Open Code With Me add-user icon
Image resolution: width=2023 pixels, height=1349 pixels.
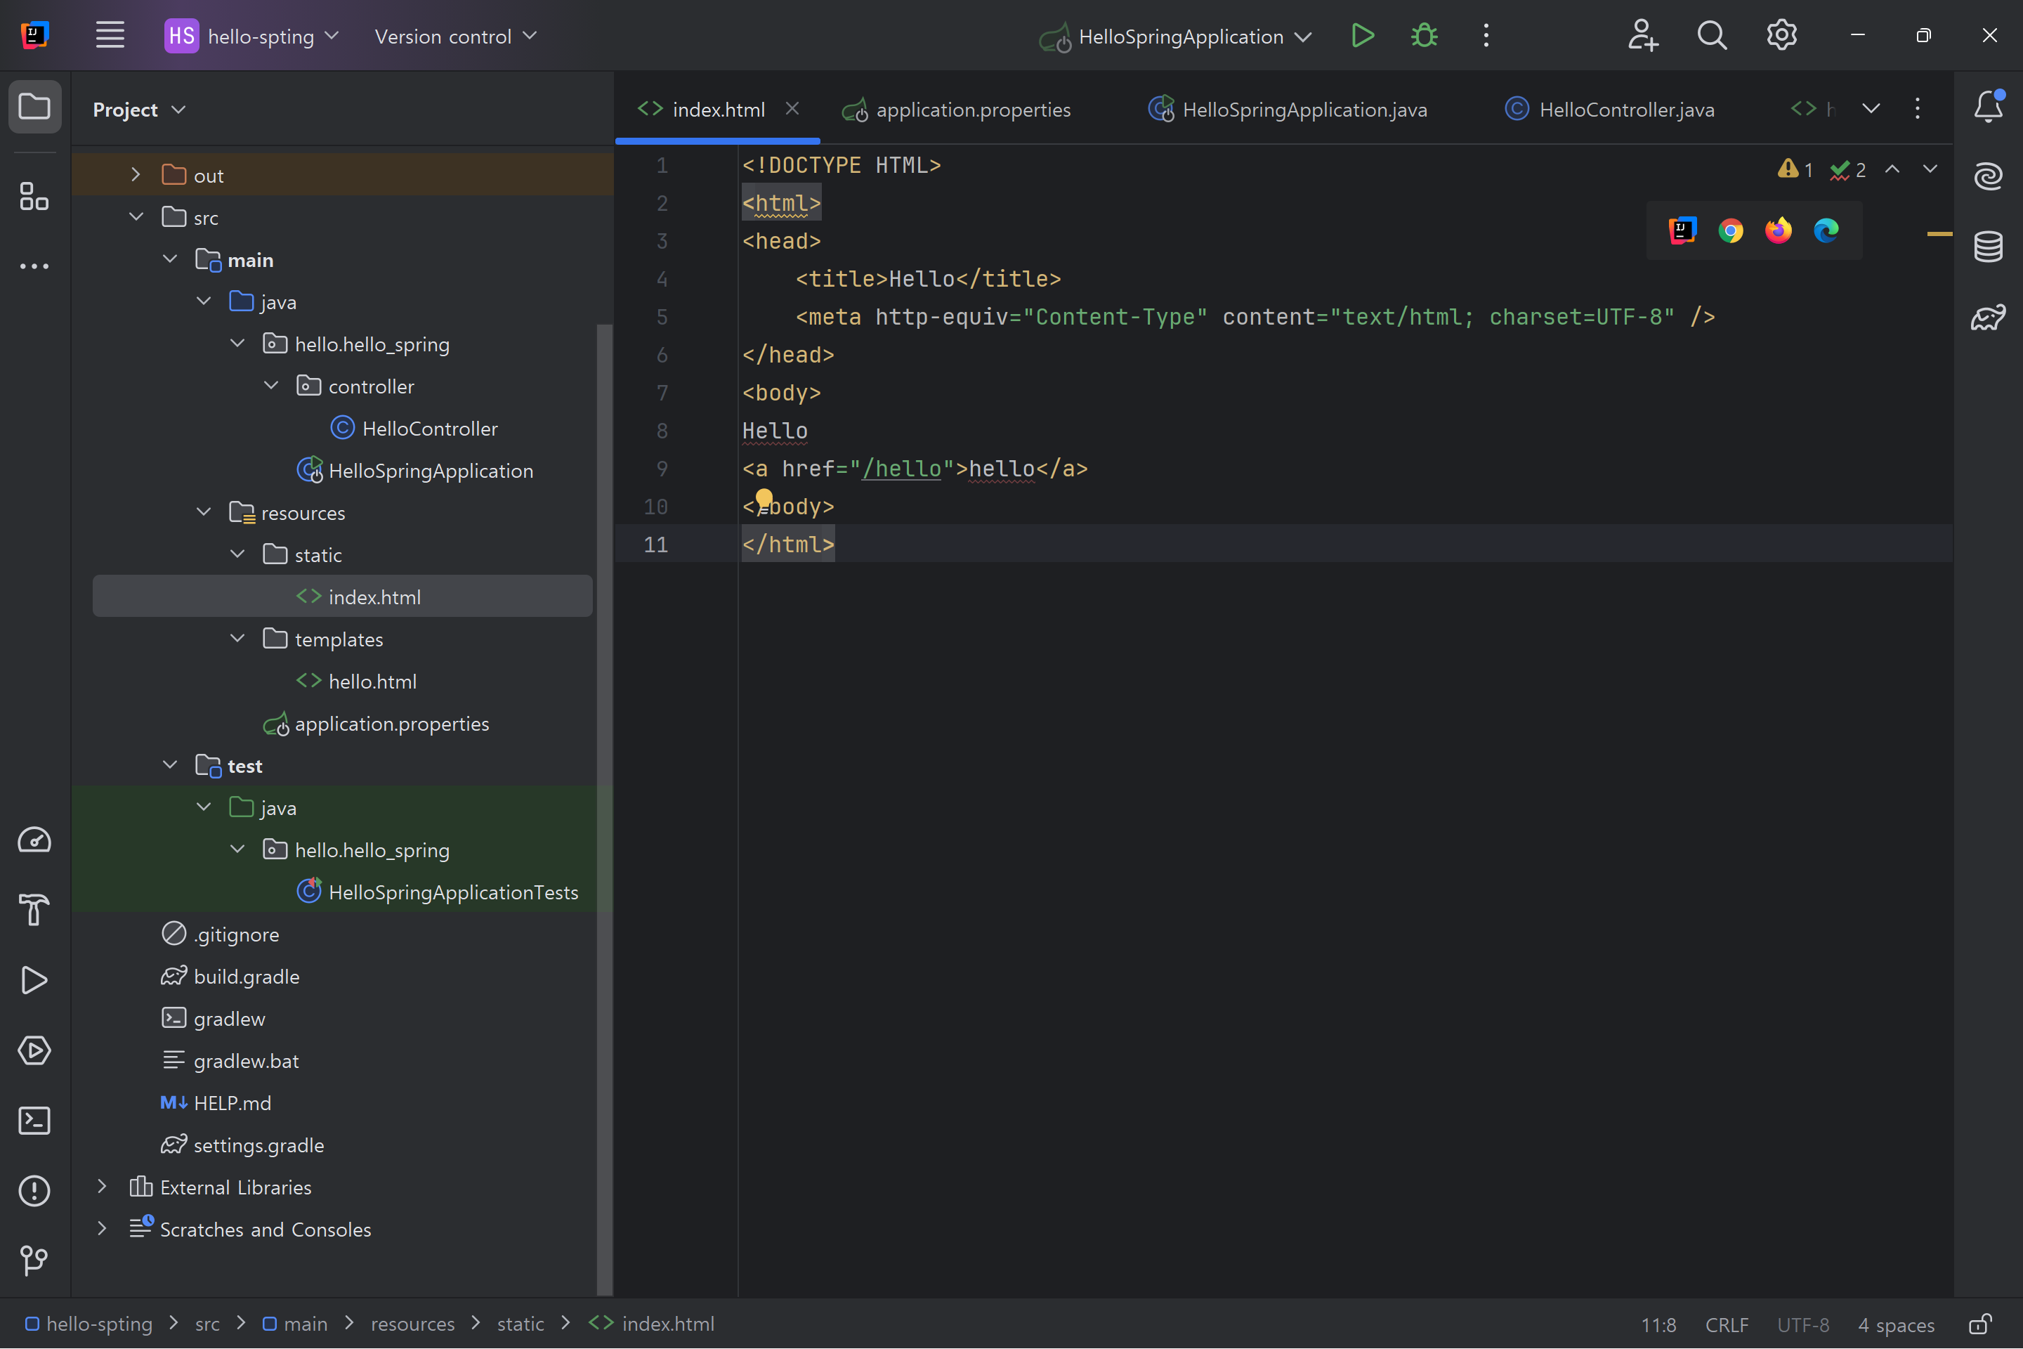pos(1643,35)
